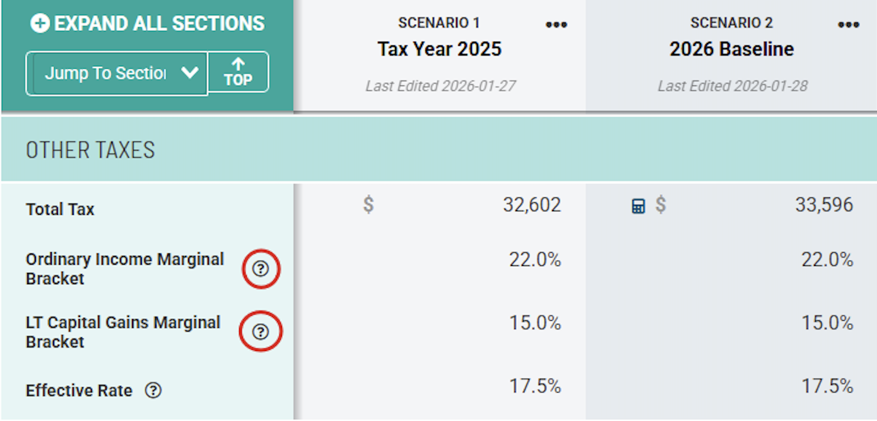Screen dimensions: 877x421
Task: Click the Effective Rate help icon
Action: 153,391
